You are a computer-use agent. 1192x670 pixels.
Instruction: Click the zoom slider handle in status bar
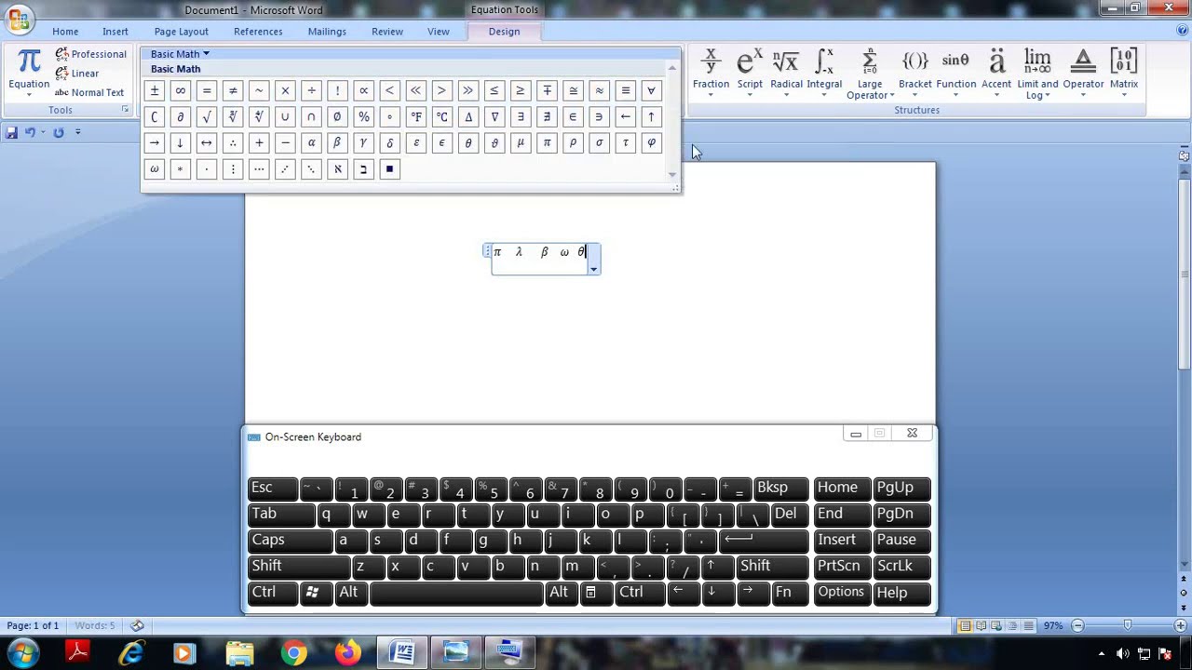tap(1127, 625)
